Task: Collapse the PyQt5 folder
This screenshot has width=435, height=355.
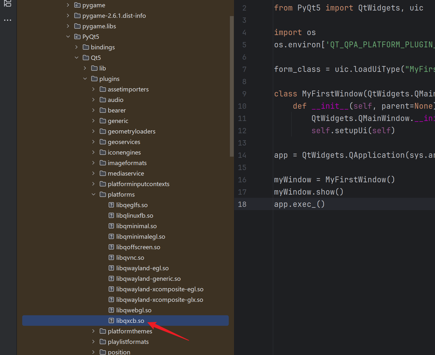Action: point(68,37)
